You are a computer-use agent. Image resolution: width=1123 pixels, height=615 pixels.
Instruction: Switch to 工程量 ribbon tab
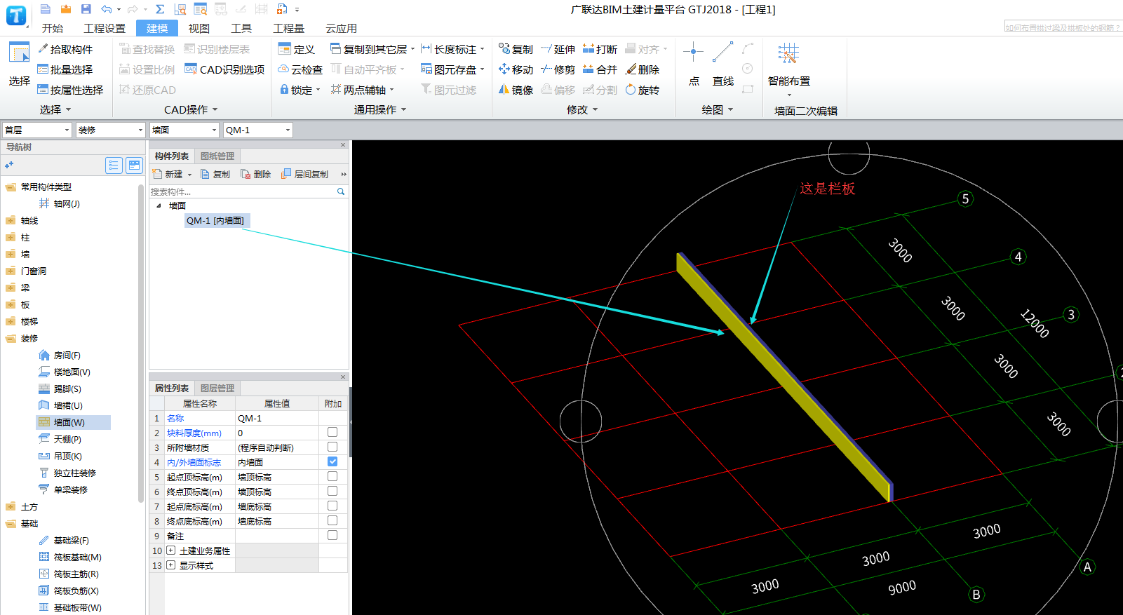pos(289,28)
